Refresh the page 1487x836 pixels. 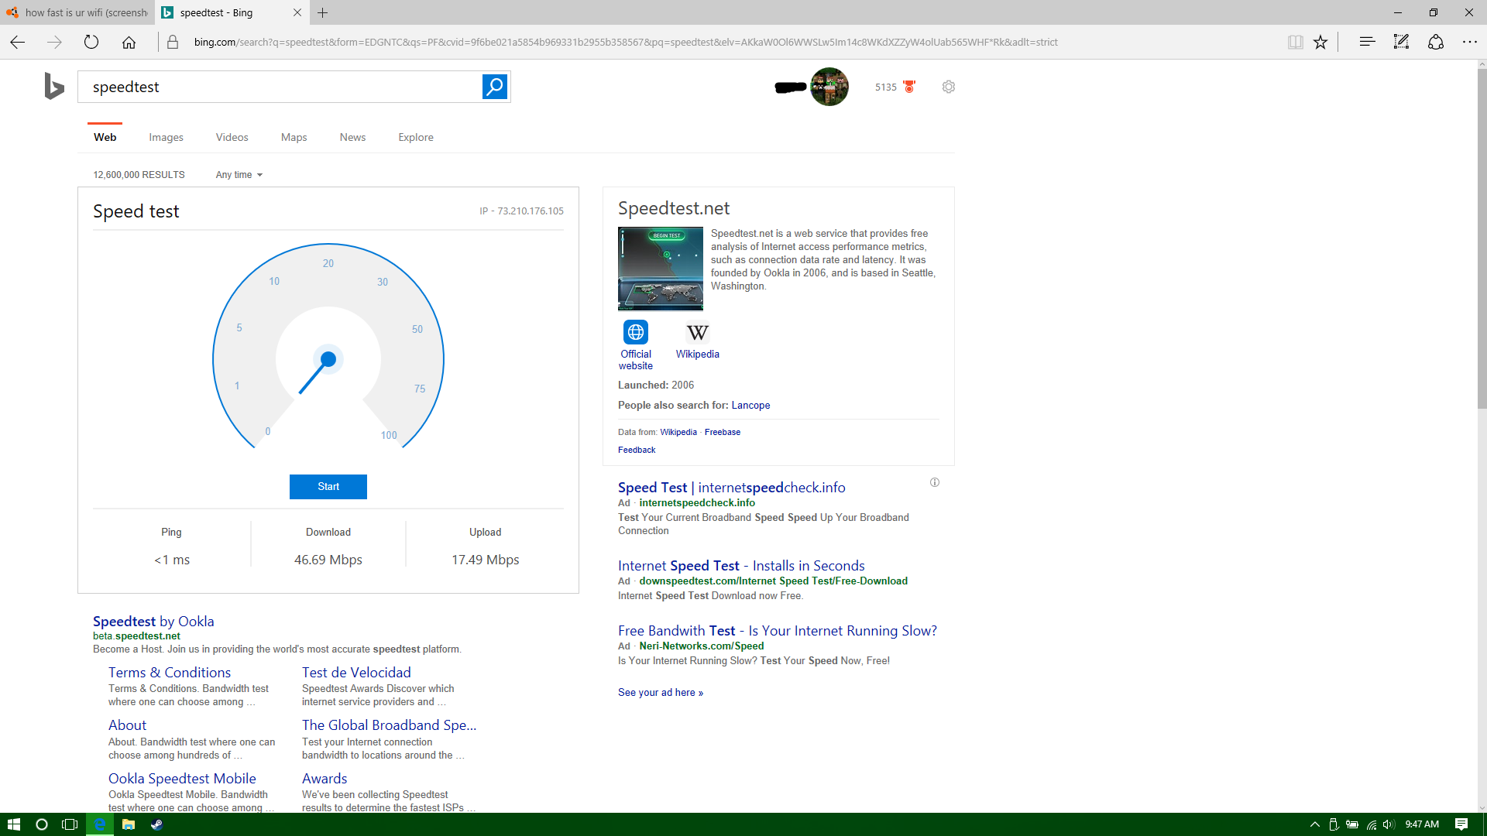pos(91,42)
